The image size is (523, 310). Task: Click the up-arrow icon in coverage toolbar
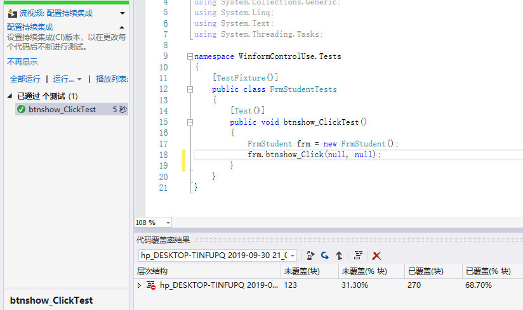point(339,255)
